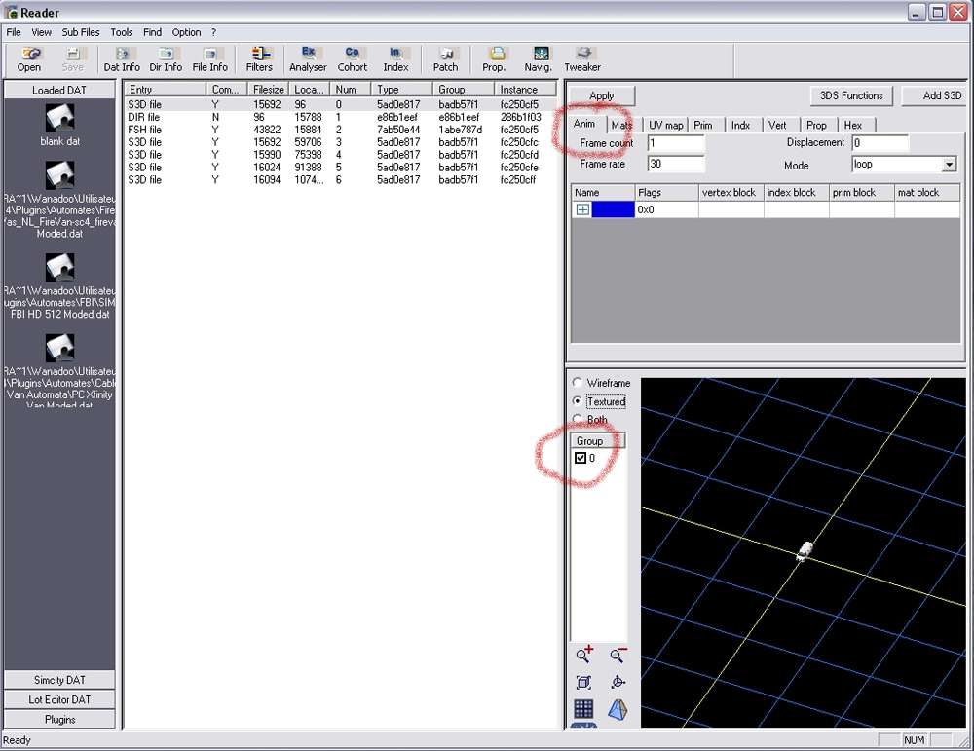This screenshot has width=974, height=751.
Task: Select the FireVan Moded.dat file icon
Action: 60,175
